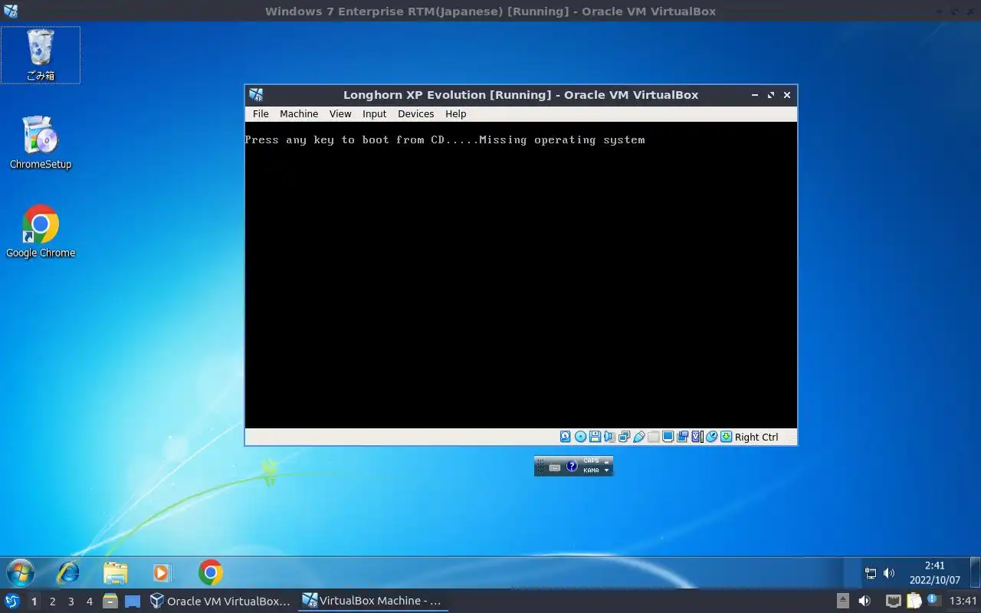Click the host removable media eject icon
Screen dimensions: 981x613
[x=843, y=601]
